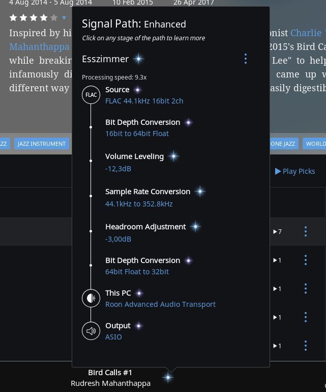Open the Charlie artist link

point(306,33)
